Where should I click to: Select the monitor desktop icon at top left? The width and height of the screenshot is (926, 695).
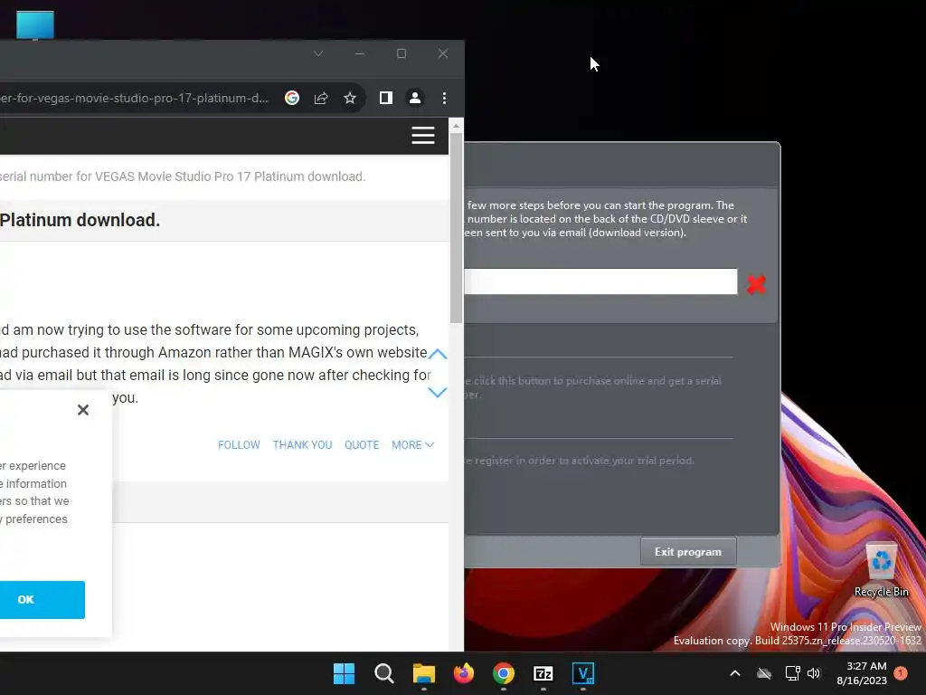pos(35,25)
